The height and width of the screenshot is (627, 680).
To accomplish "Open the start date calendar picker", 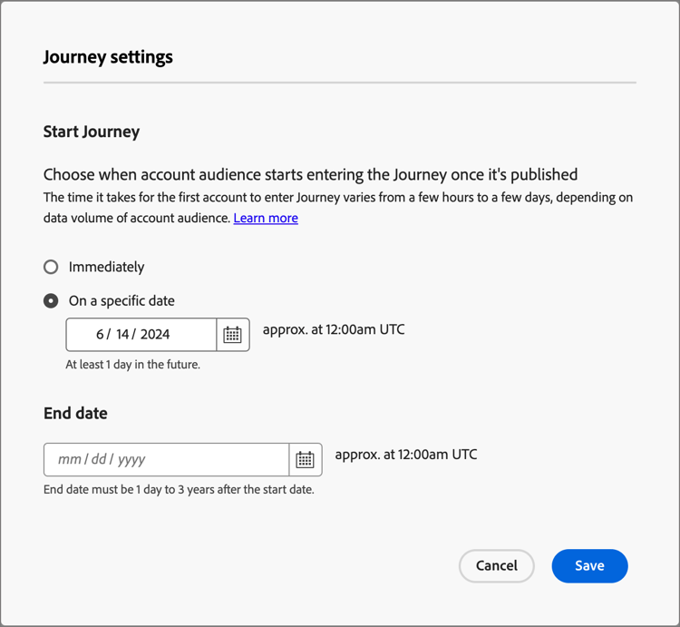I will click(233, 335).
